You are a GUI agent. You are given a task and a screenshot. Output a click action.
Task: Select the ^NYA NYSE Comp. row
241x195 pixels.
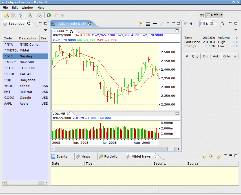pyautogui.click(x=25, y=44)
